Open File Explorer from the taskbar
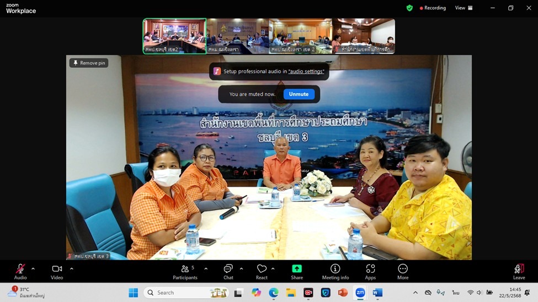Screen dimensions: 538x302 click(x=291, y=293)
